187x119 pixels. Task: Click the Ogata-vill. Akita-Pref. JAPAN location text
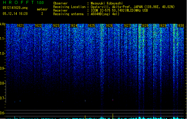[133, 7]
